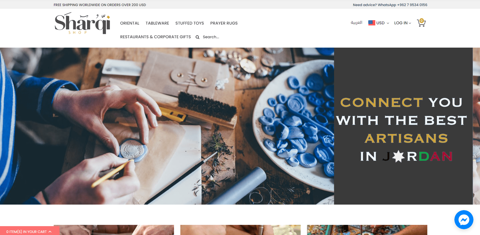This screenshot has width=480, height=235.
Task: Open the Messenger chat bubble
Action: (464, 220)
